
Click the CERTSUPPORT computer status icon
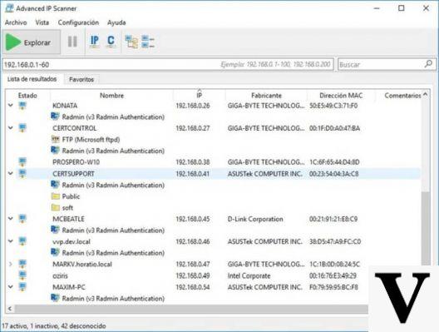[x=22, y=173]
